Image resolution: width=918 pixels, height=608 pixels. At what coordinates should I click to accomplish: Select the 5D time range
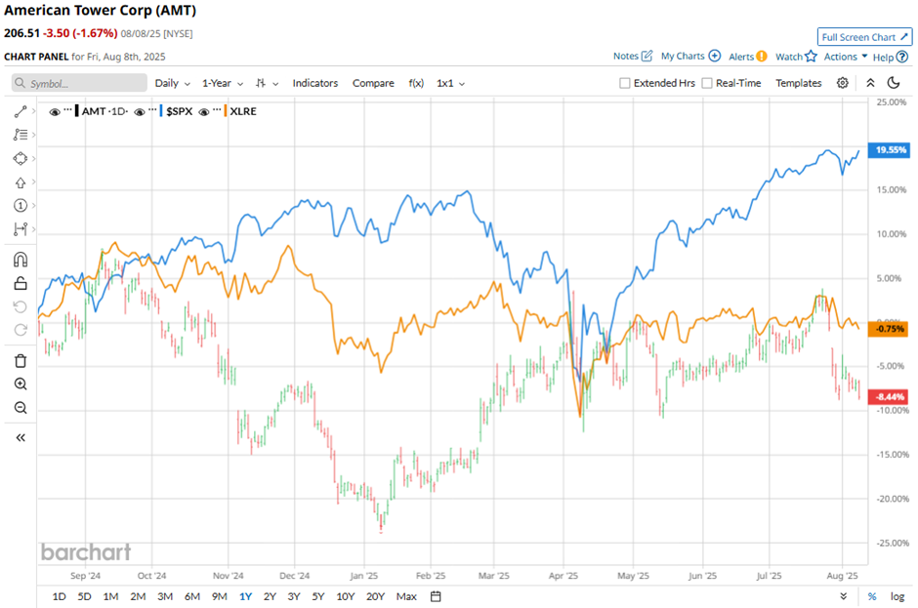84,596
